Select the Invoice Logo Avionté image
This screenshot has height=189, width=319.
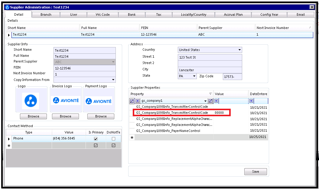(66, 101)
